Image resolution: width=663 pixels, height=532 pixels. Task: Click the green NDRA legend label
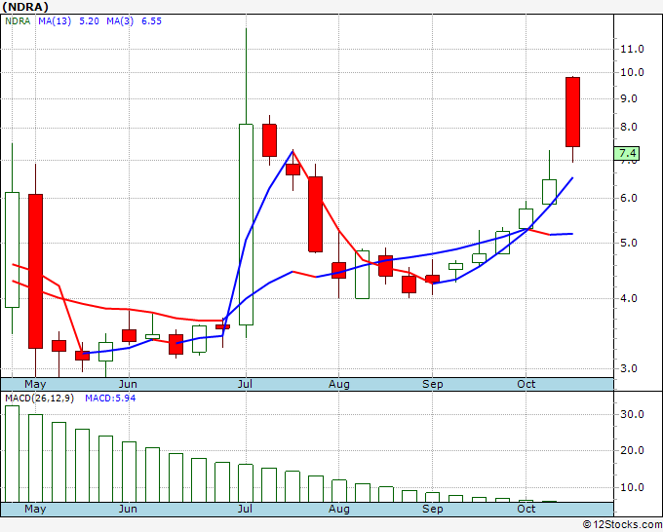coord(18,21)
